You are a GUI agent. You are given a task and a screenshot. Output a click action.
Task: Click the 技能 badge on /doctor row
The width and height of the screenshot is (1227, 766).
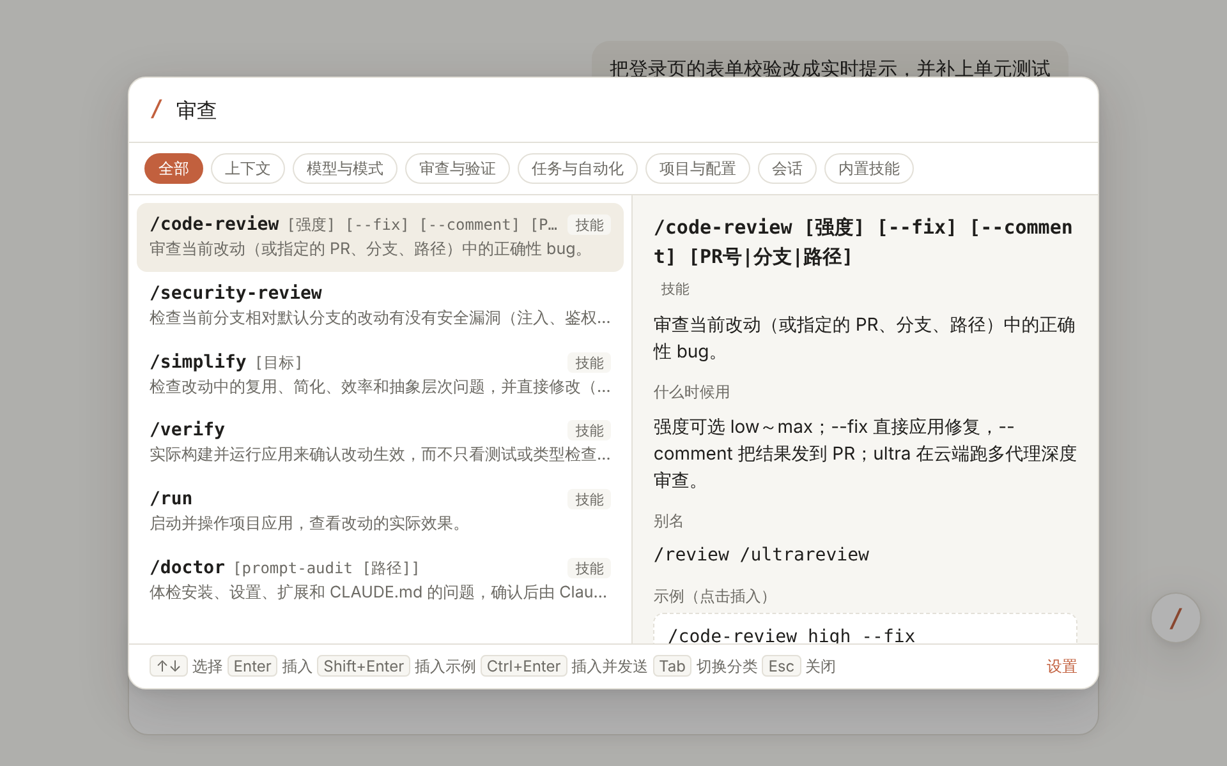(x=589, y=568)
